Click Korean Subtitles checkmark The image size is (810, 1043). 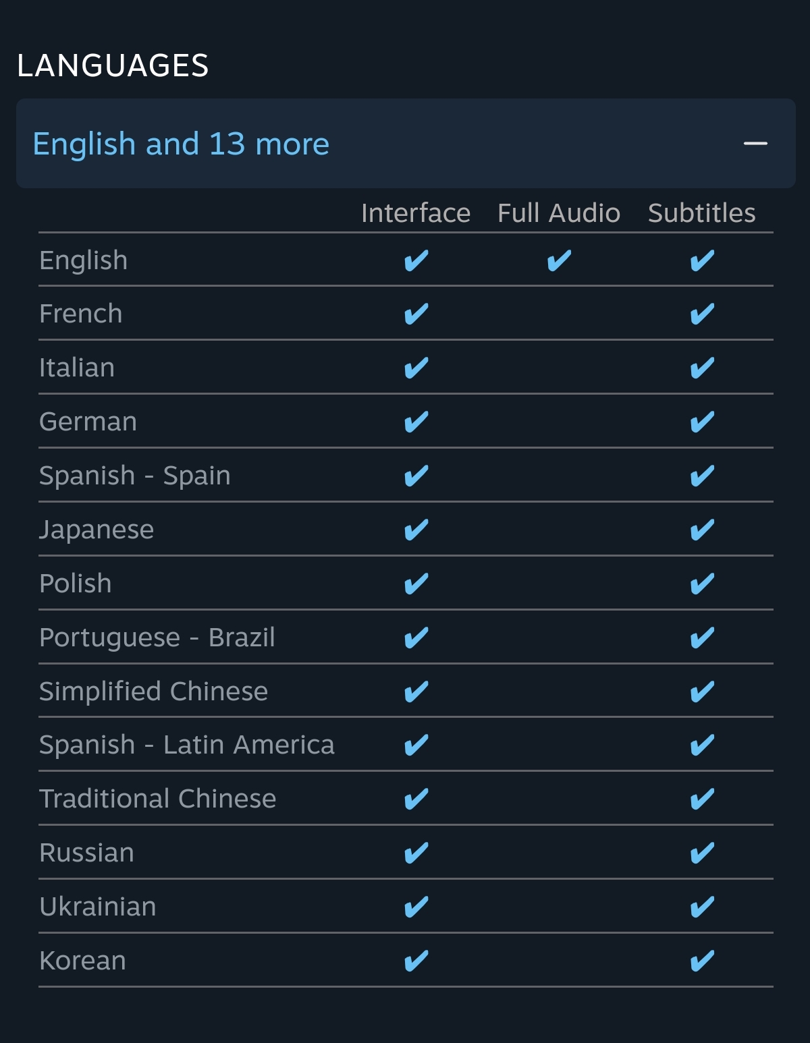tap(702, 961)
